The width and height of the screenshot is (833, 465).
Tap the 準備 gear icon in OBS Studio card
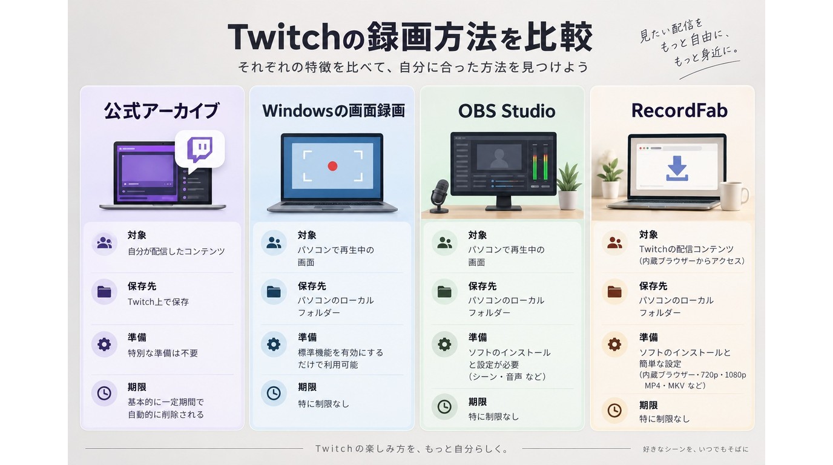click(444, 345)
